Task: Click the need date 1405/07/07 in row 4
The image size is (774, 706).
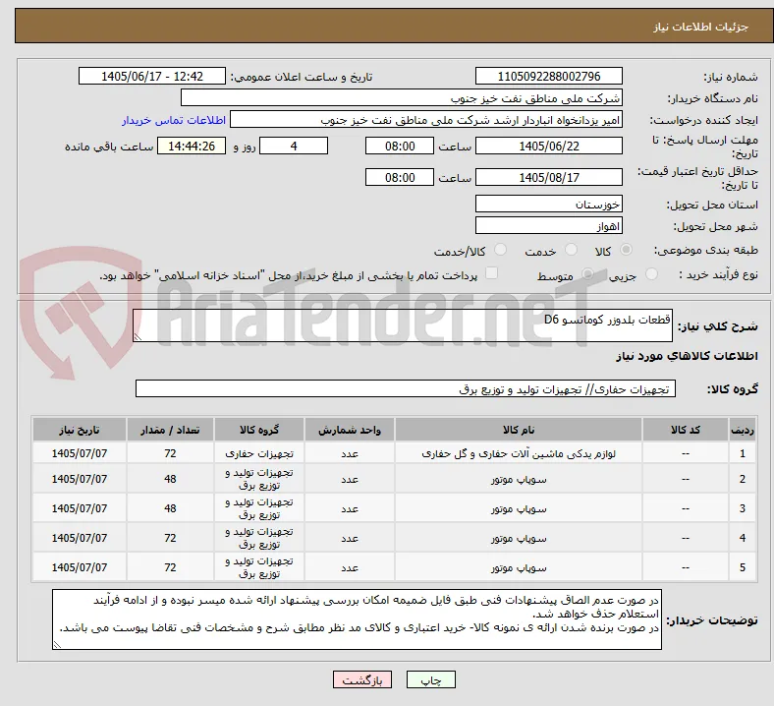Action: pyautogui.click(x=80, y=538)
